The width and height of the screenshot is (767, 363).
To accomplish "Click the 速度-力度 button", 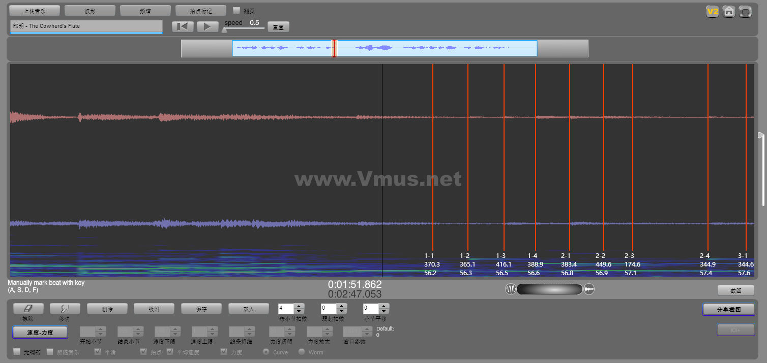I will [x=40, y=332].
